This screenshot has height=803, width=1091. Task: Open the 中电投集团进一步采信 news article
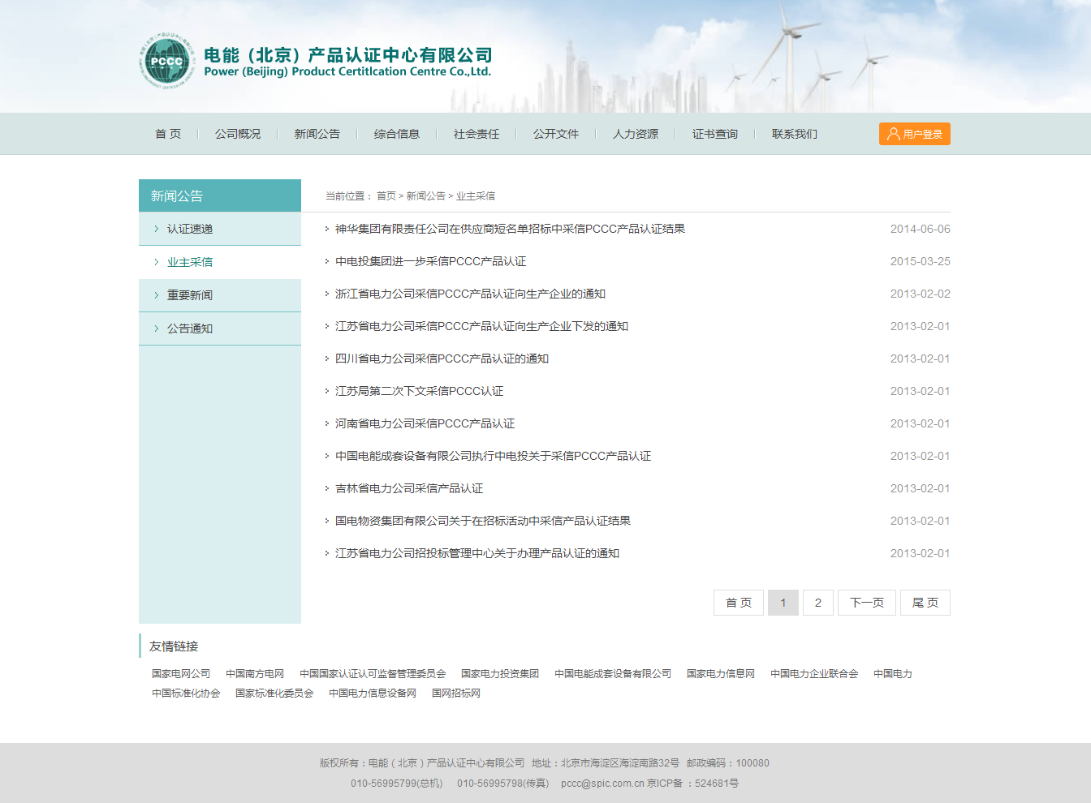430,261
